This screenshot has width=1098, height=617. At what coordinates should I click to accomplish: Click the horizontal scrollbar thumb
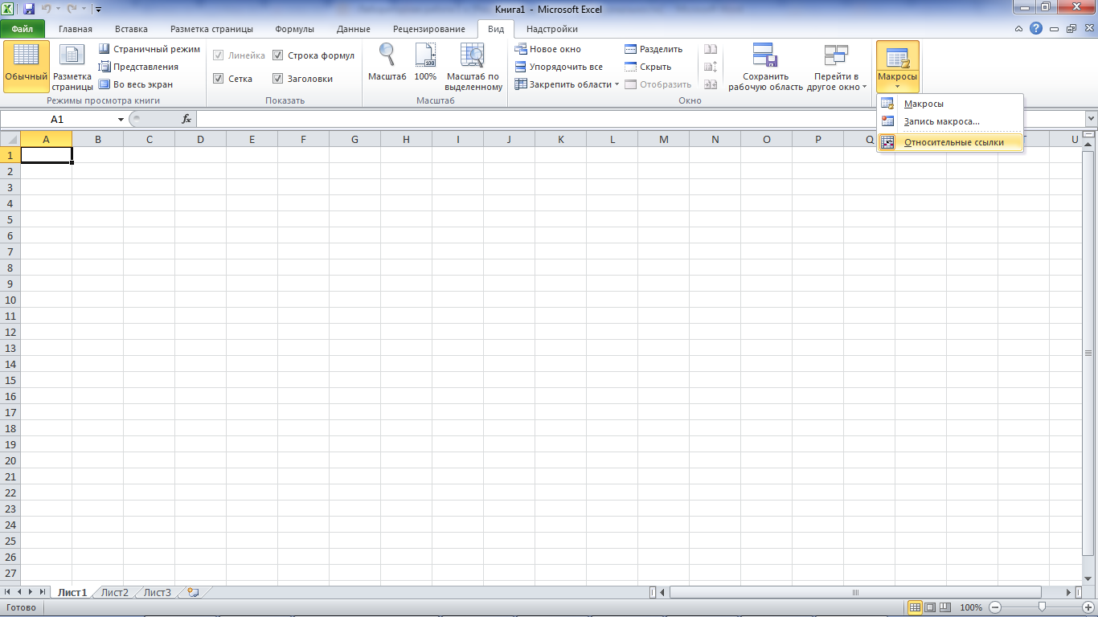pos(856,592)
